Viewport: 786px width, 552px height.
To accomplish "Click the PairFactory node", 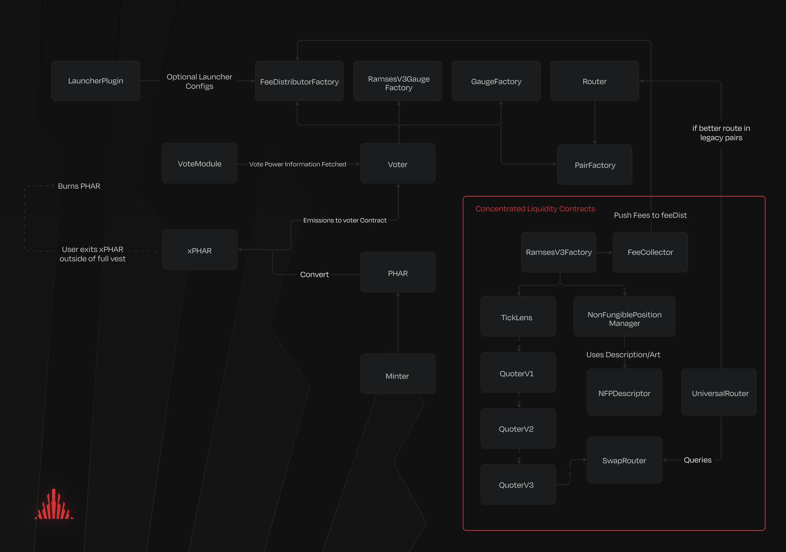I will pyautogui.click(x=595, y=165).
